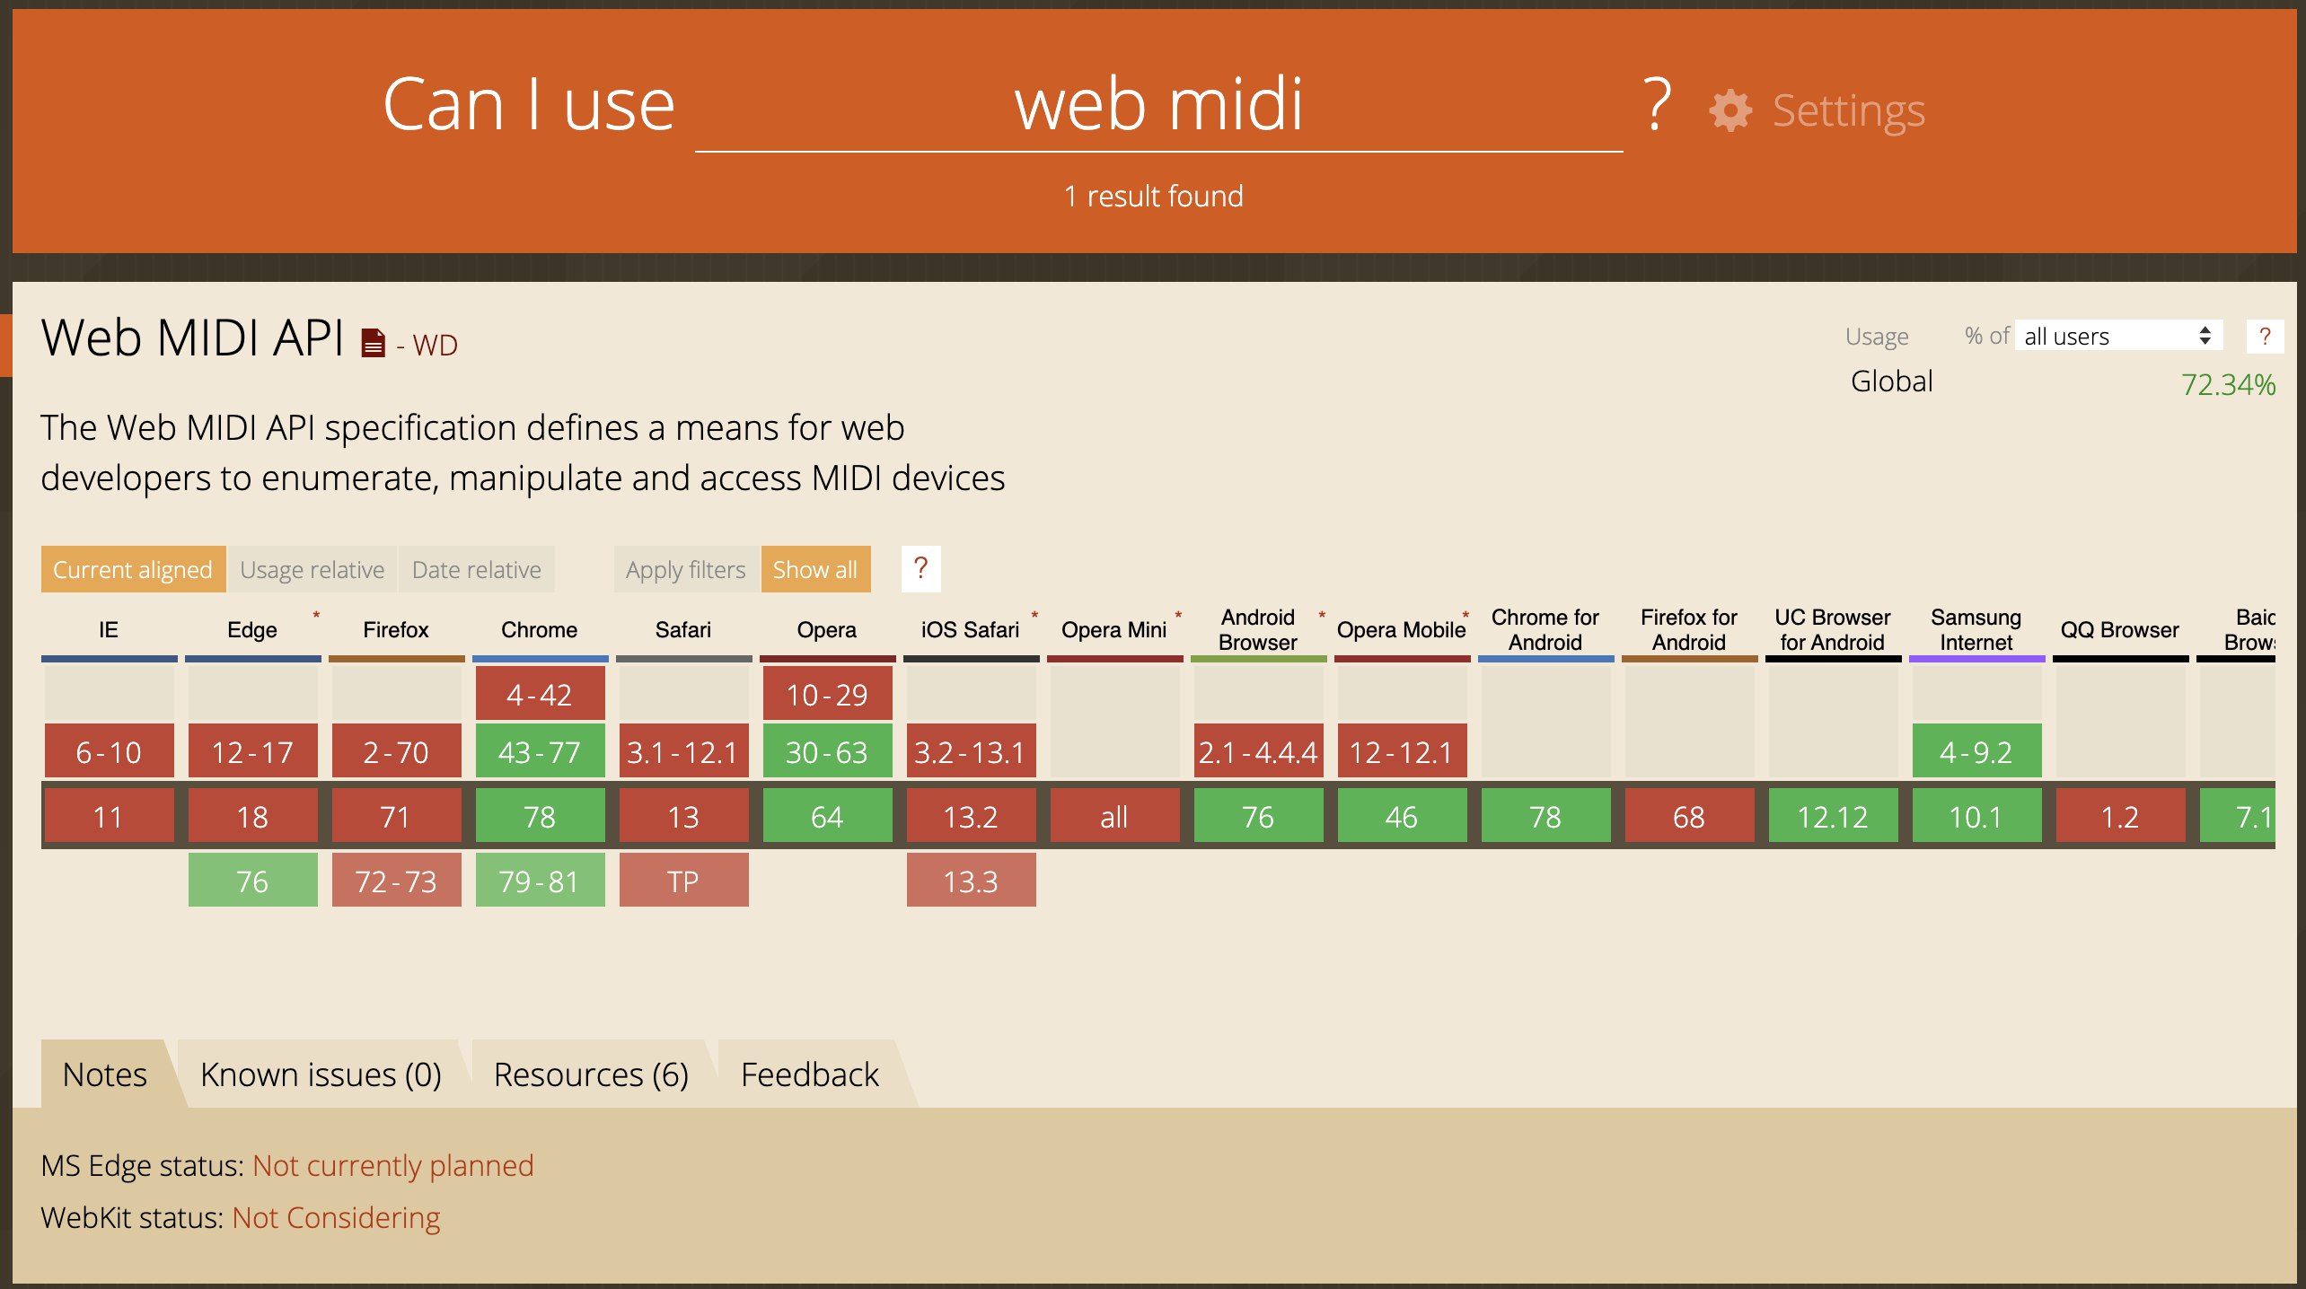Open the Resources (6) tab
The width and height of the screenshot is (2306, 1289).
pos(591,1074)
